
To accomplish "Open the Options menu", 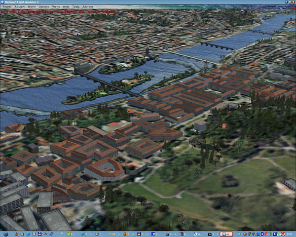I will click(x=43, y=6).
